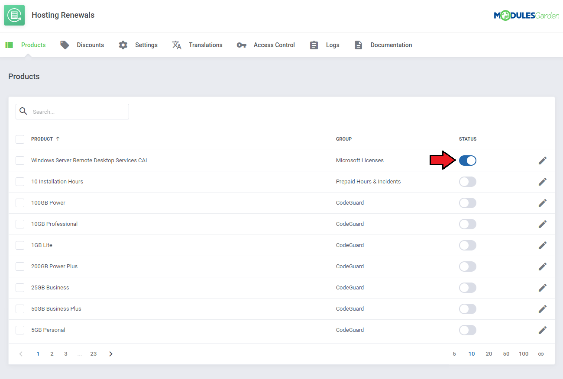Click pencil icon for 5GB Personal
Image resolution: width=563 pixels, height=379 pixels.
point(543,330)
